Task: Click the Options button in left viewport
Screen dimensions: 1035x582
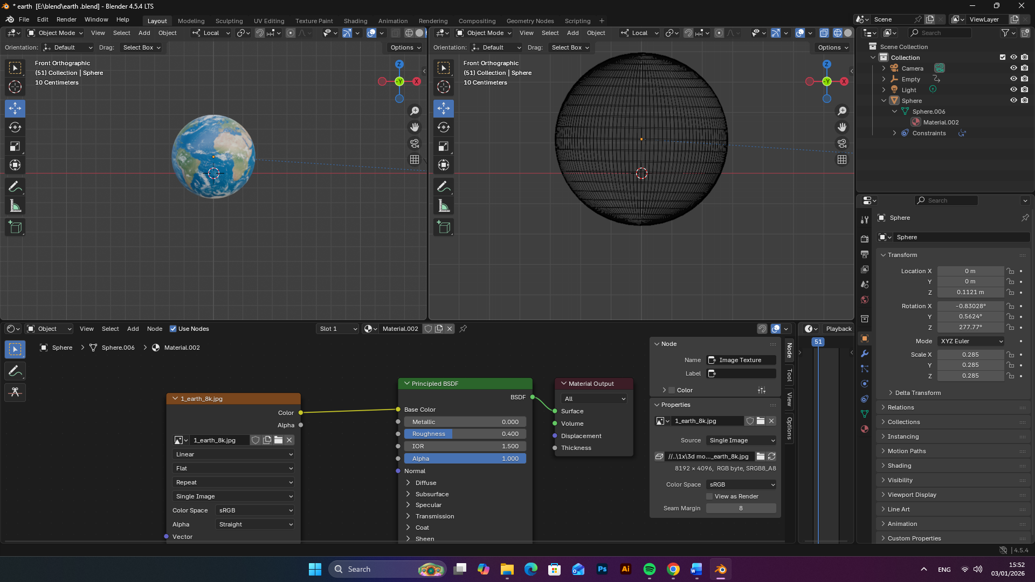Action: [405, 47]
